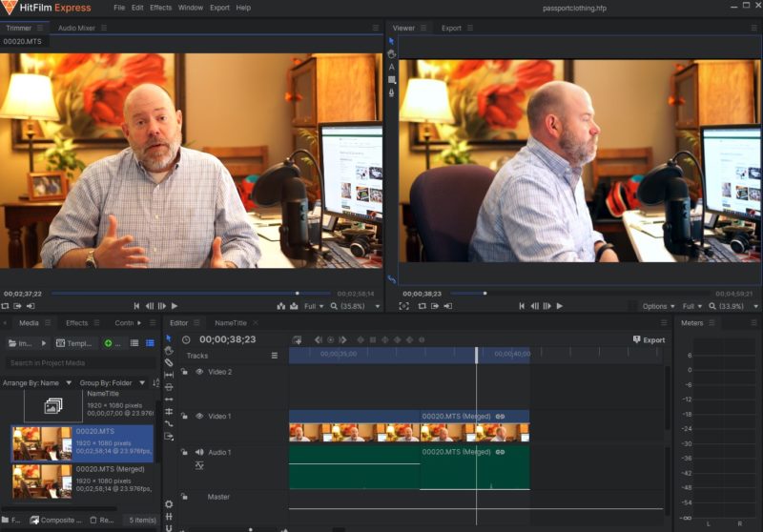This screenshot has width=763, height=532.
Task: Switch media panel to detailed thumbnail view
Action: [150, 343]
